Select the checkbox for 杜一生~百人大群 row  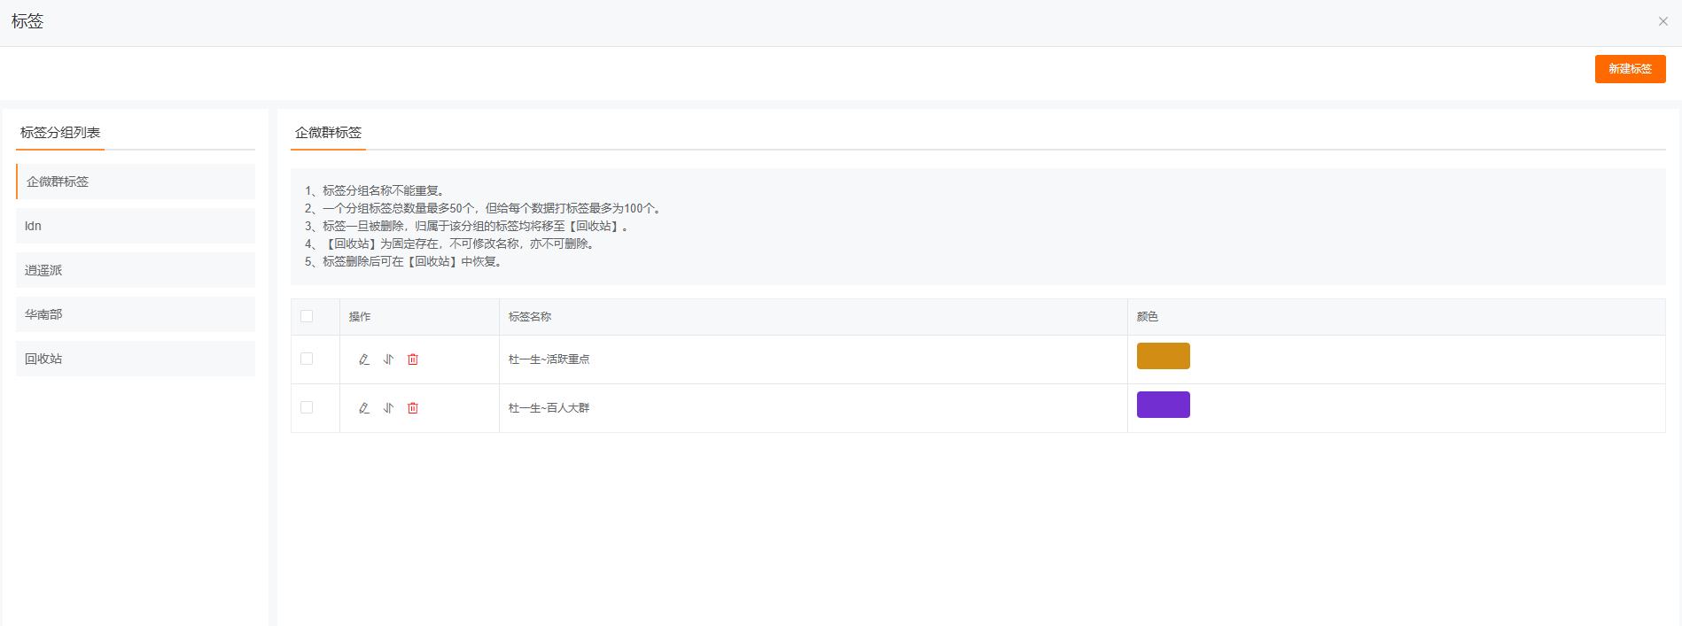[307, 407]
